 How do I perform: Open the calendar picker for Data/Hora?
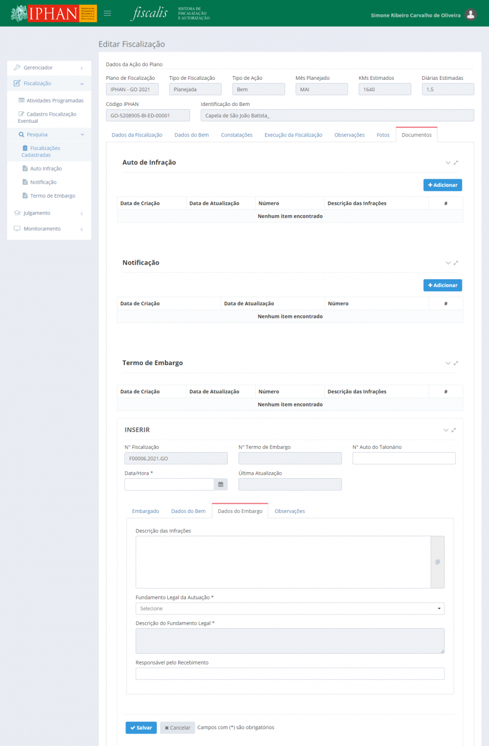coord(221,484)
